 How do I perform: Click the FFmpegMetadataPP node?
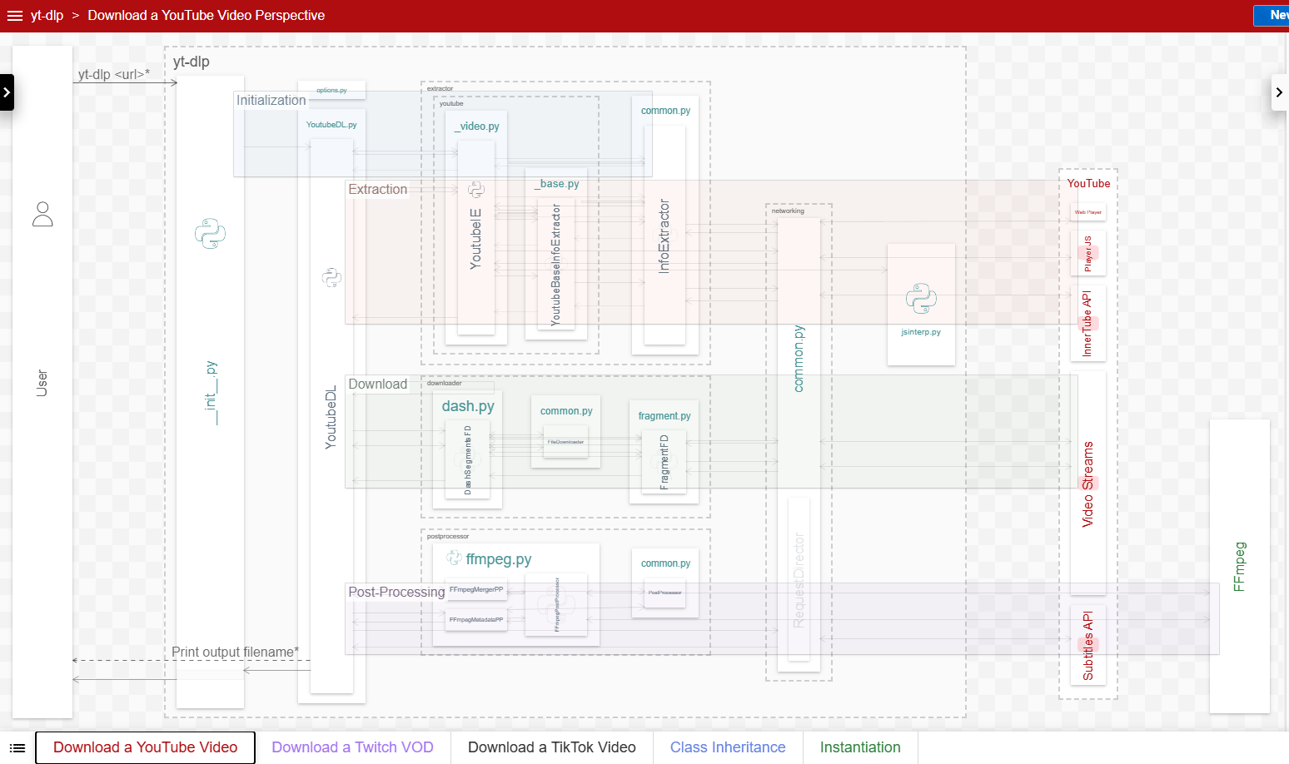tap(476, 620)
